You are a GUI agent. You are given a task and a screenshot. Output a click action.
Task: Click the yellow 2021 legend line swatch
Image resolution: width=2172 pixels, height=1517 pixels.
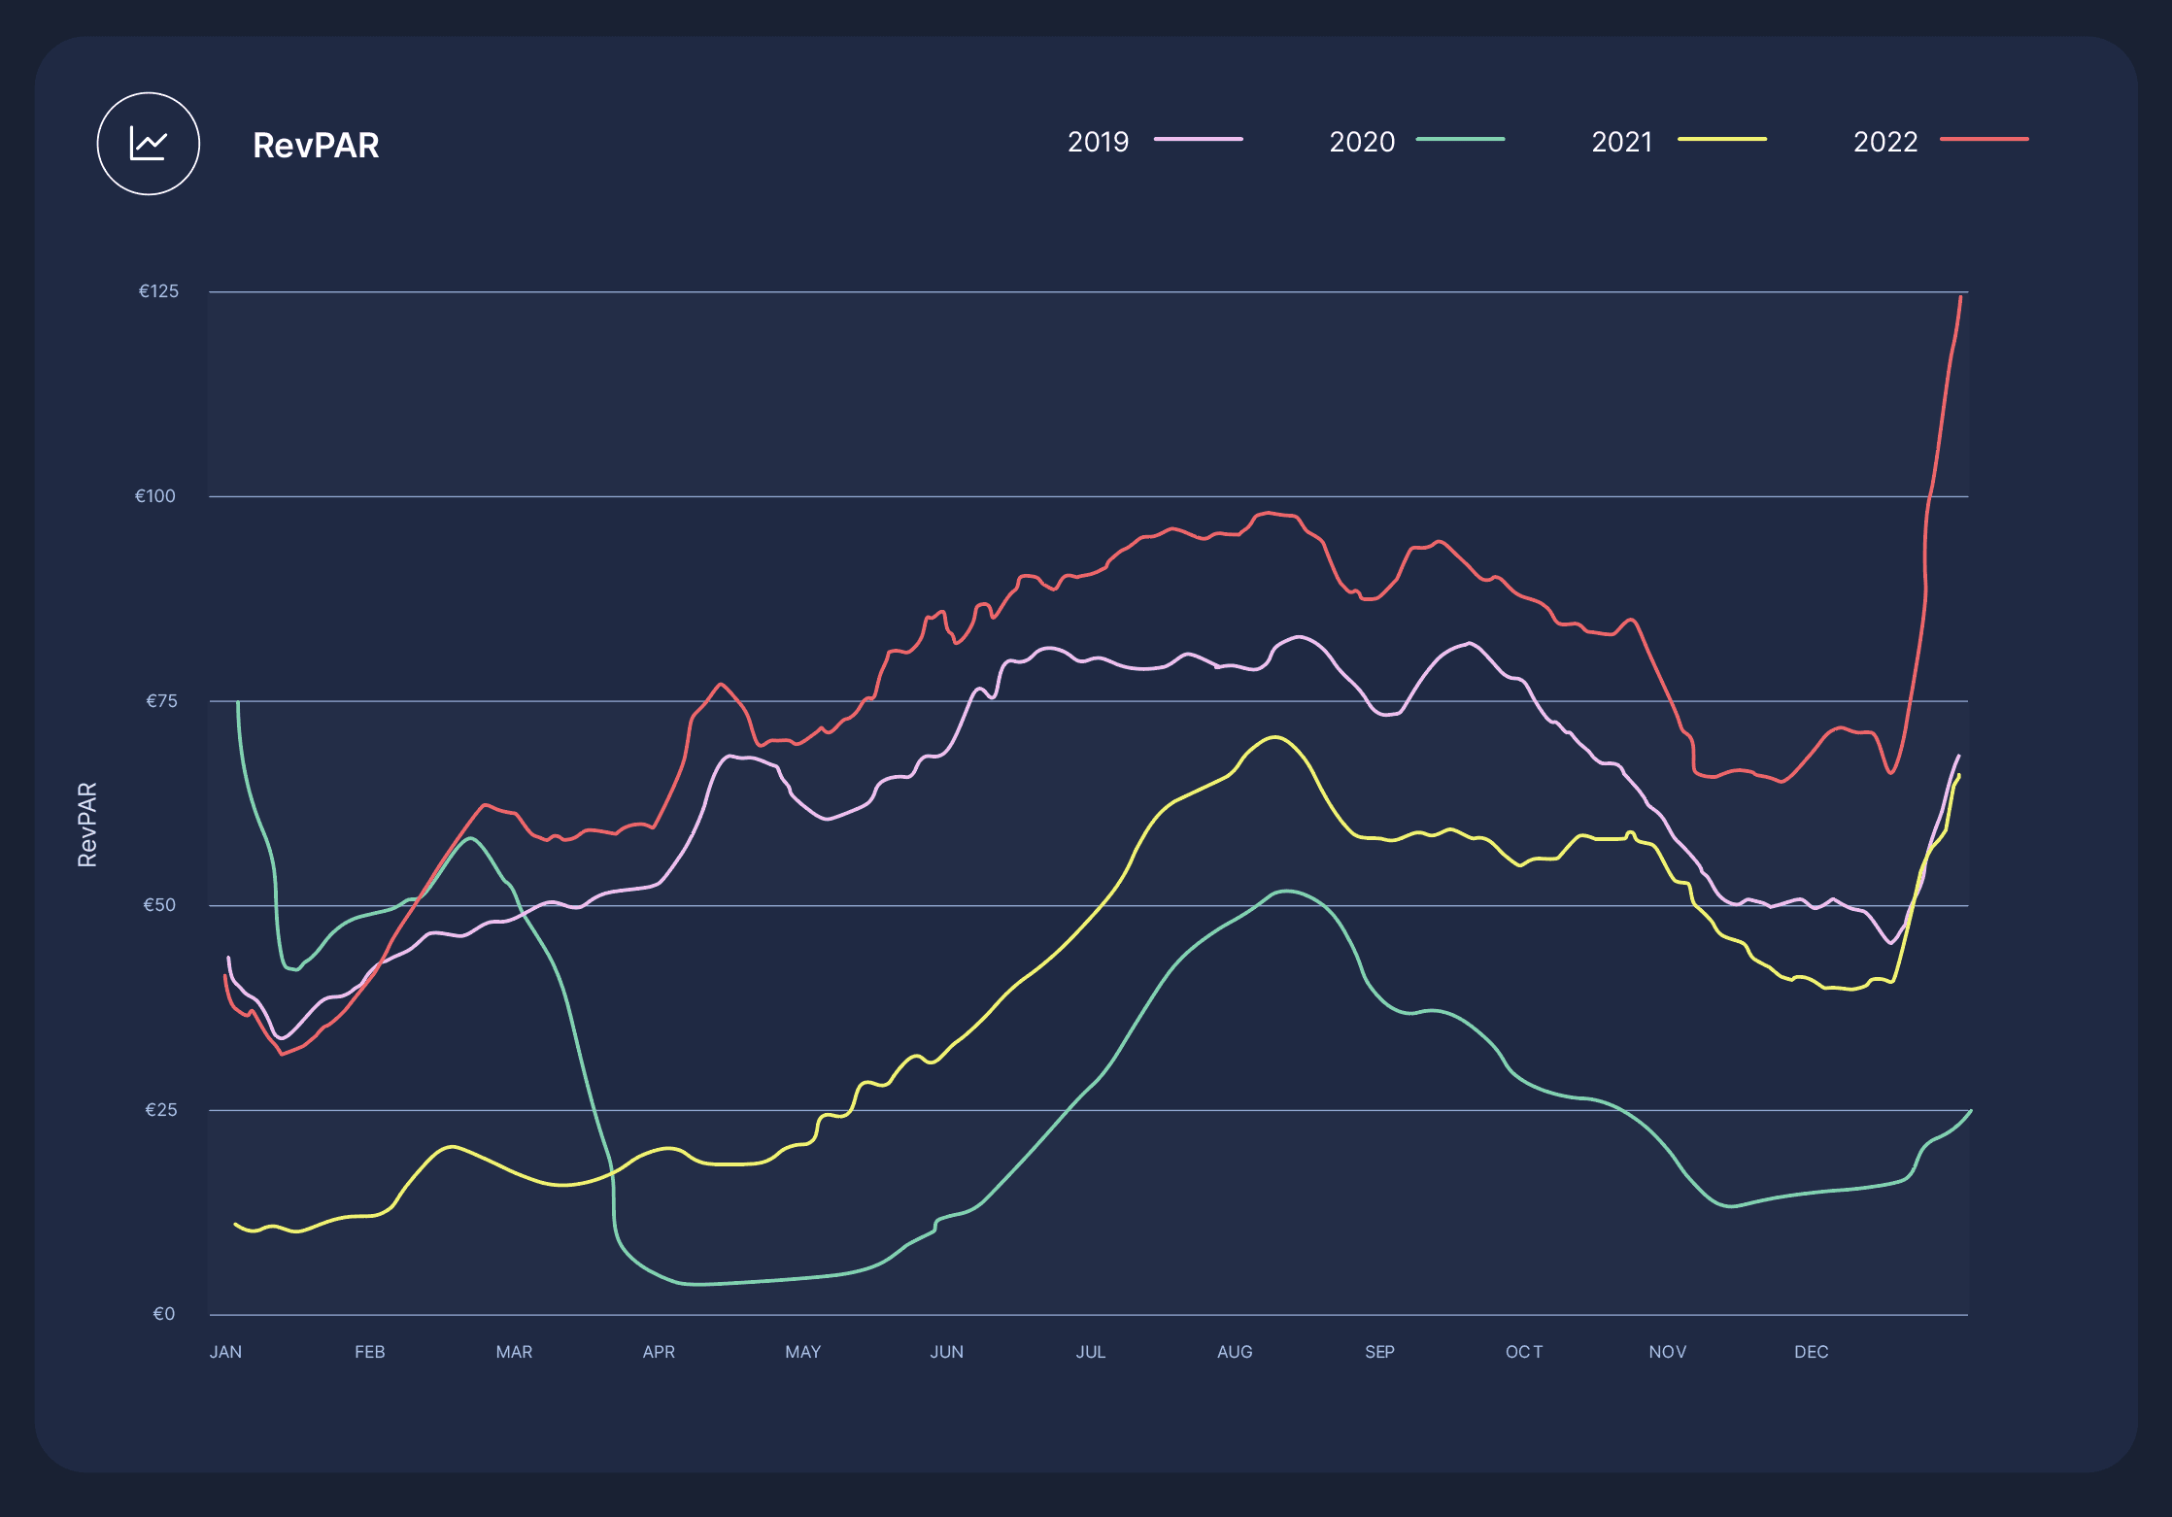click(1721, 140)
